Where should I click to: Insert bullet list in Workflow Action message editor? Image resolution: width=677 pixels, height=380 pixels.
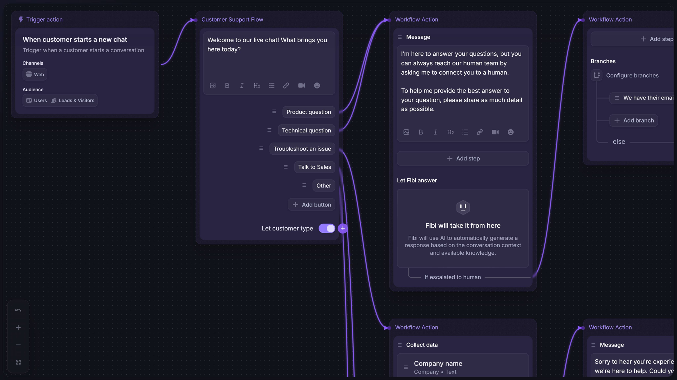click(465, 132)
